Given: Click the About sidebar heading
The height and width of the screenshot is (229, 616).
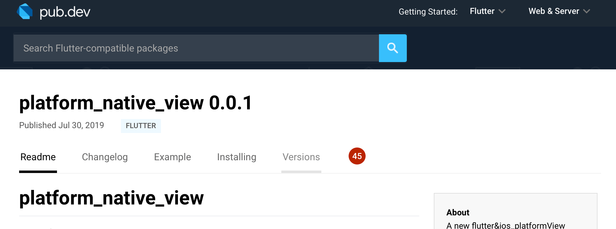Looking at the screenshot, I should click(458, 212).
